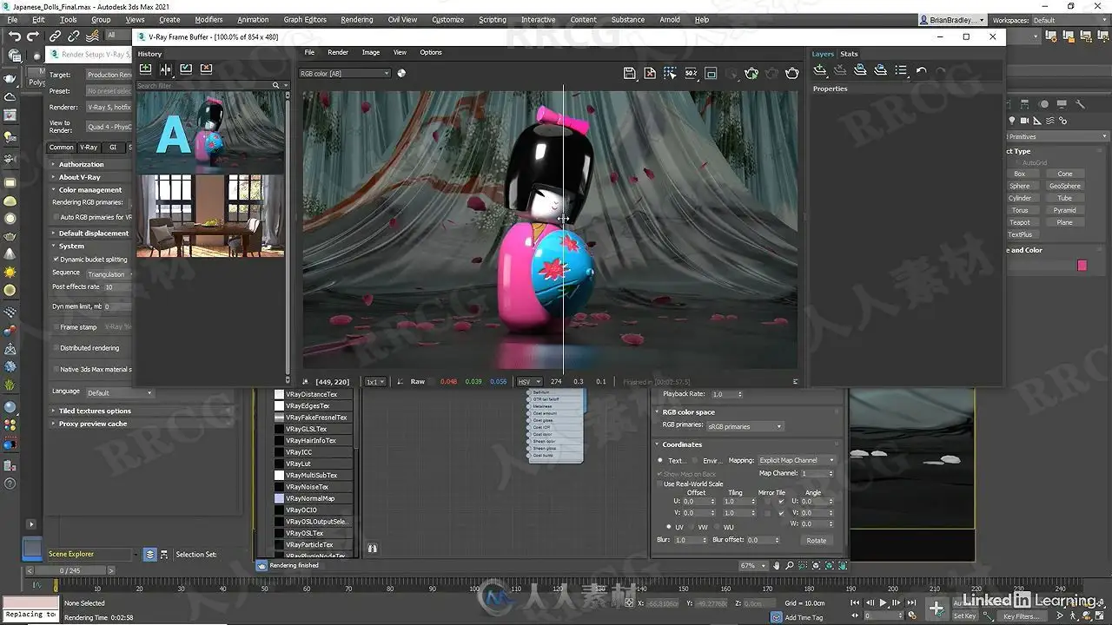Enable Distributed rendering checkbox
1112x625 pixels.
(56, 348)
